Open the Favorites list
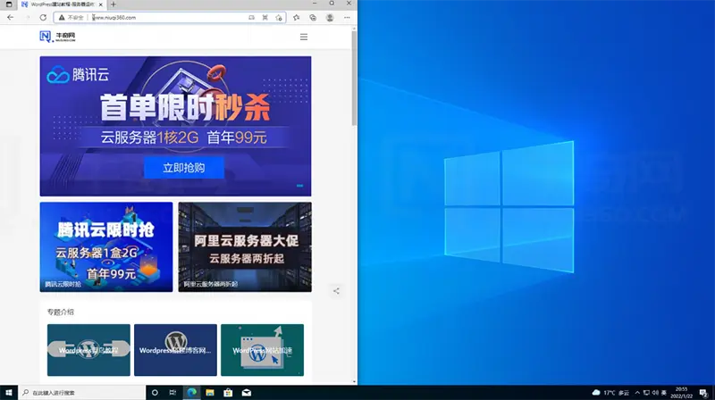This screenshot has width=715, height=400. [x=297, y=17]
